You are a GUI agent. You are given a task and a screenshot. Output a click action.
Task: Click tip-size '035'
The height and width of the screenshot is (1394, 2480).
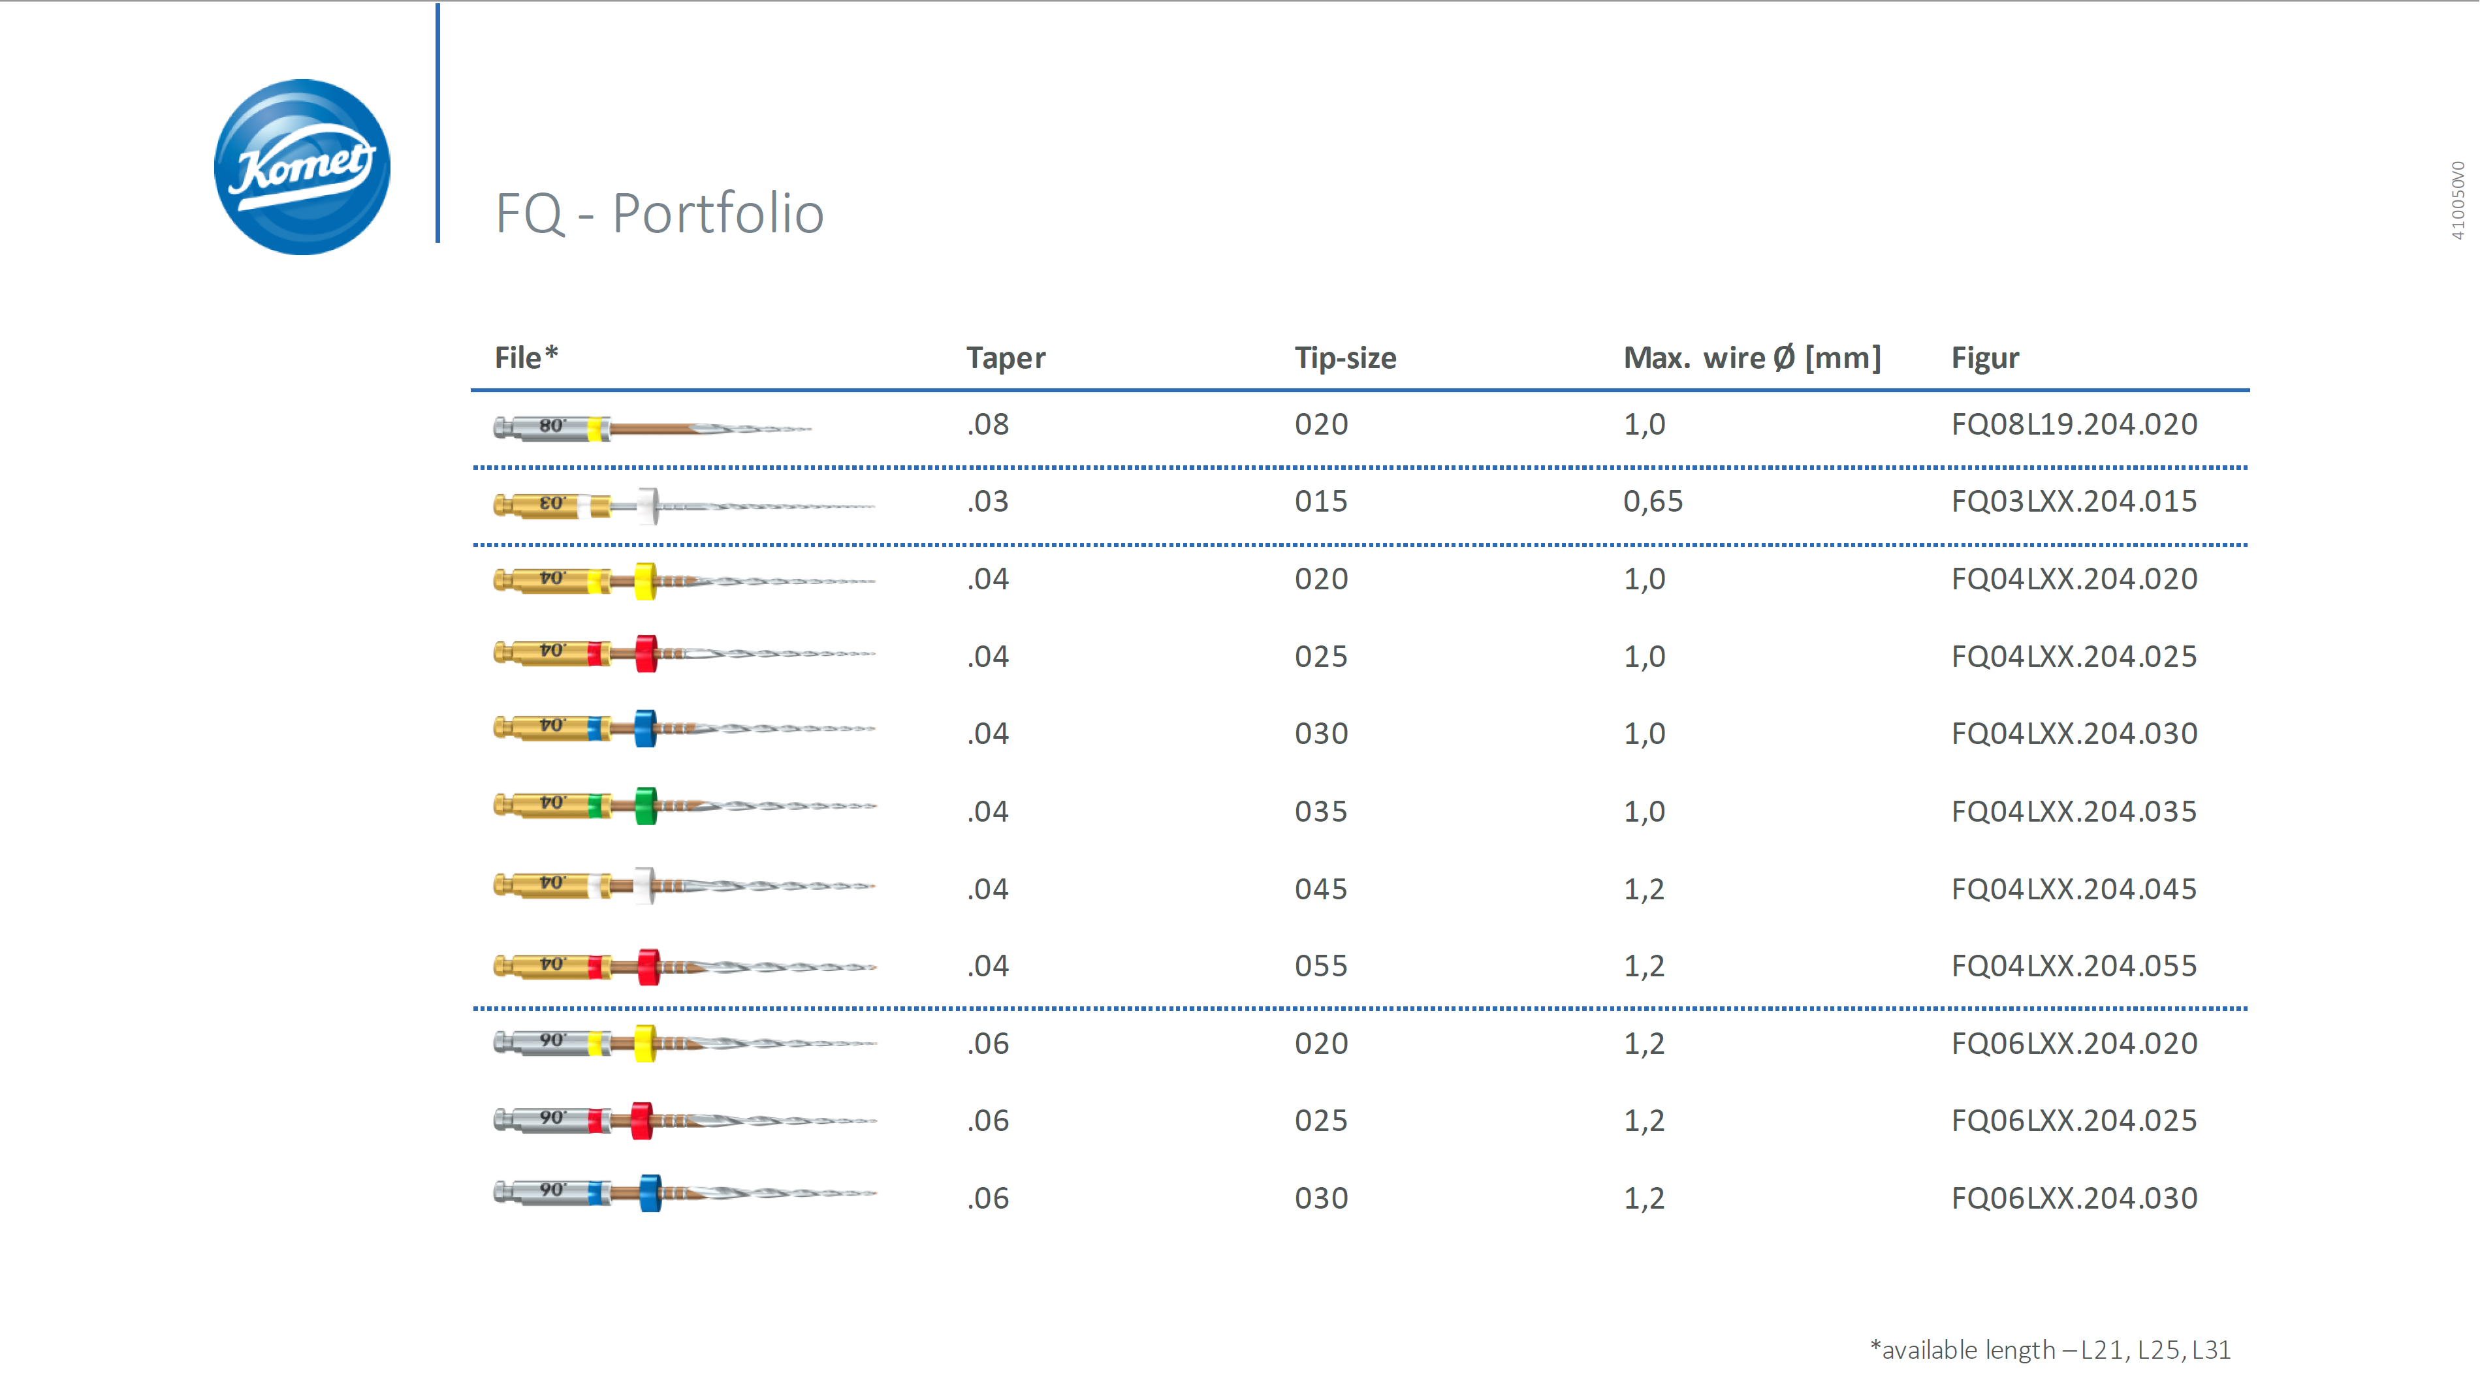[1321, 811]
